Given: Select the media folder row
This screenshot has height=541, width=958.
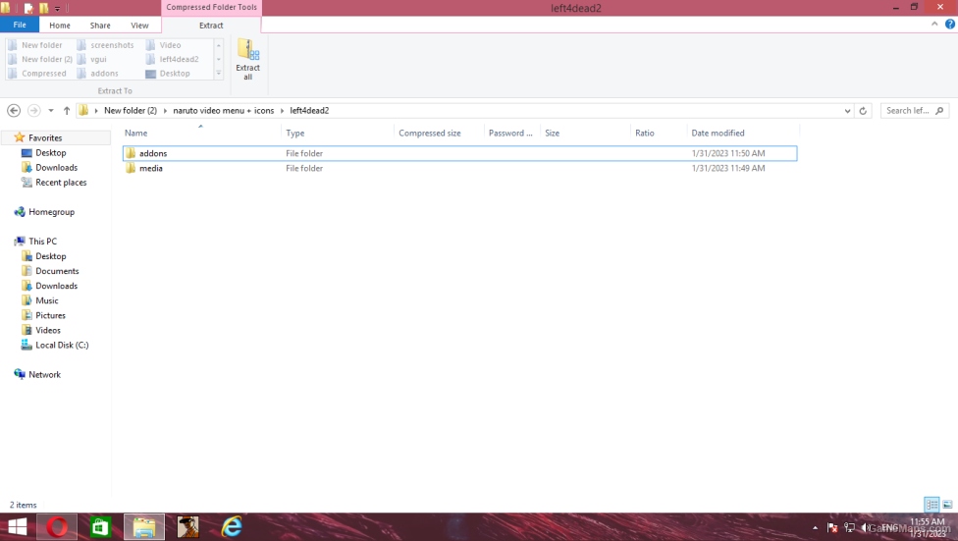Looking at the screenshot, I should pyautogui.click(x=459, y=168).
